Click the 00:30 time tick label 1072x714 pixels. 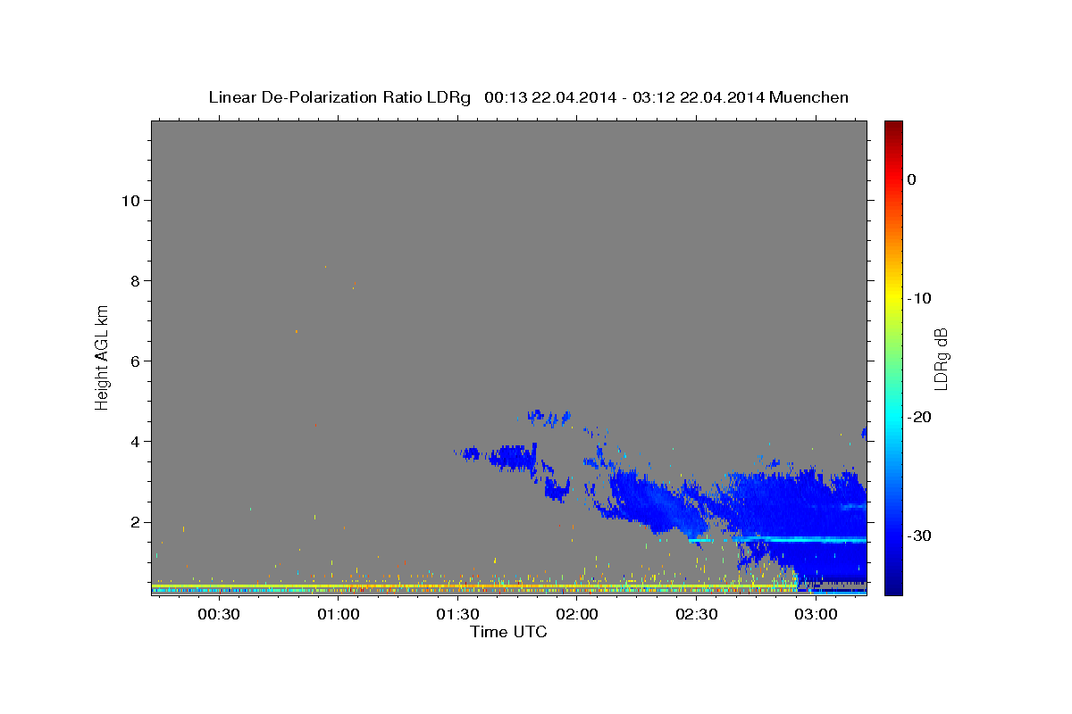point(219,614)
